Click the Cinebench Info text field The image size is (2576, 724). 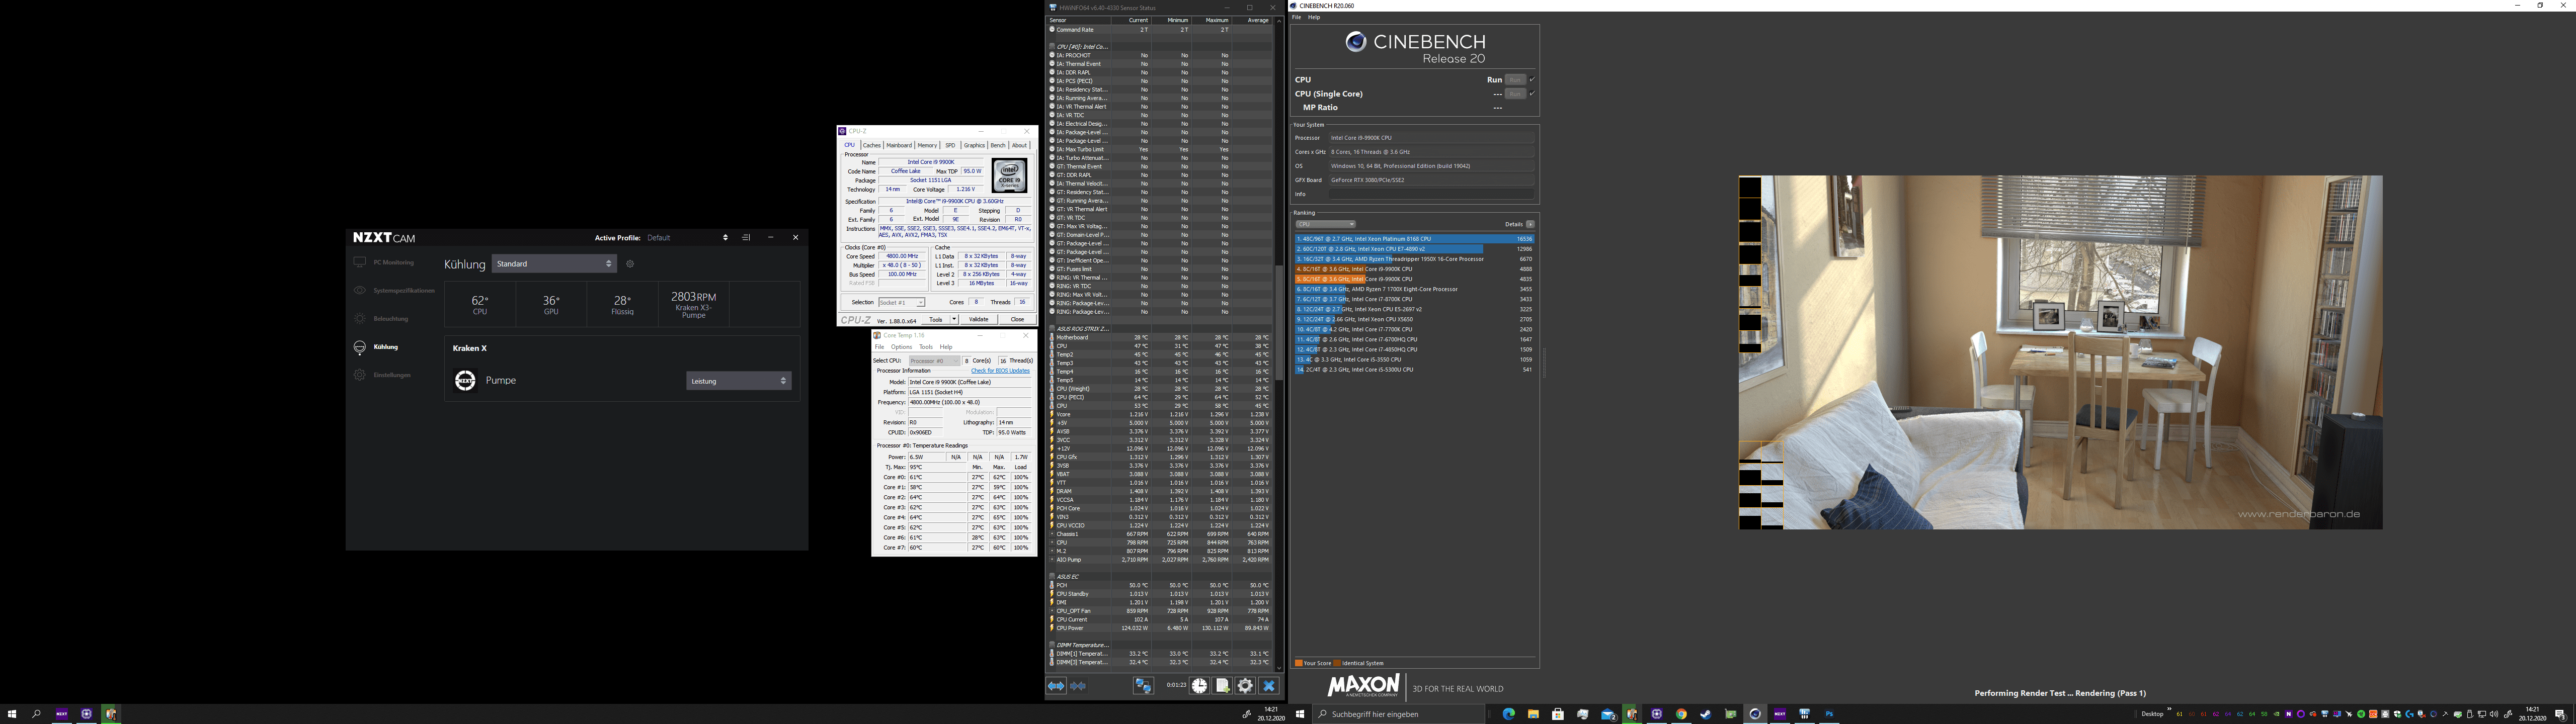pyautogui.click(x=1430, y=194)
